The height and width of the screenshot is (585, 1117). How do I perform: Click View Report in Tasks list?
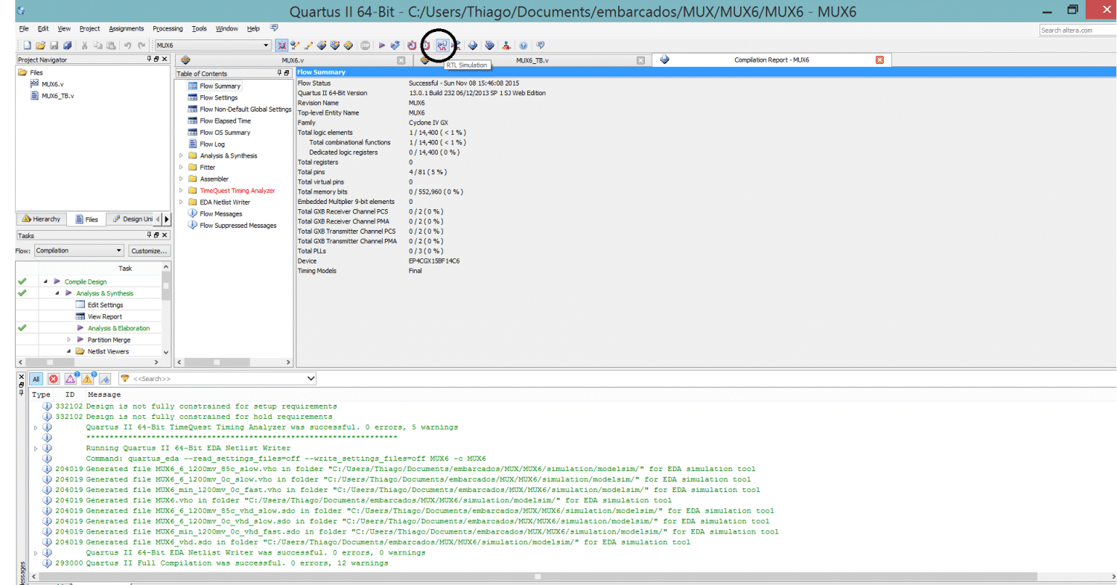pos(104,316)
